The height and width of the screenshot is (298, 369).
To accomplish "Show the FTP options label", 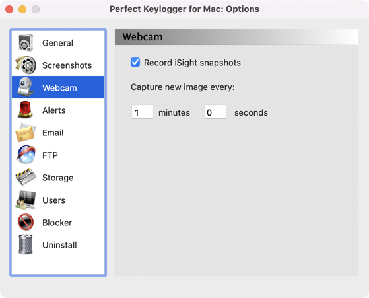I will point(50,155).
